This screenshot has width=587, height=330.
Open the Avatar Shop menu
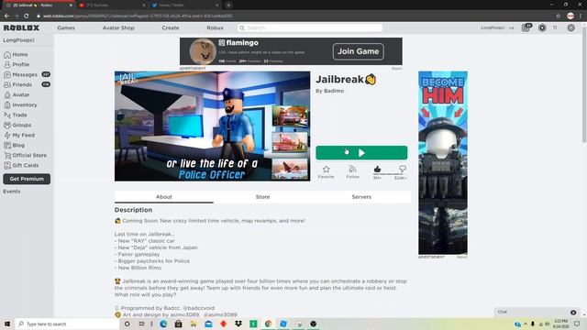point(118,27)
